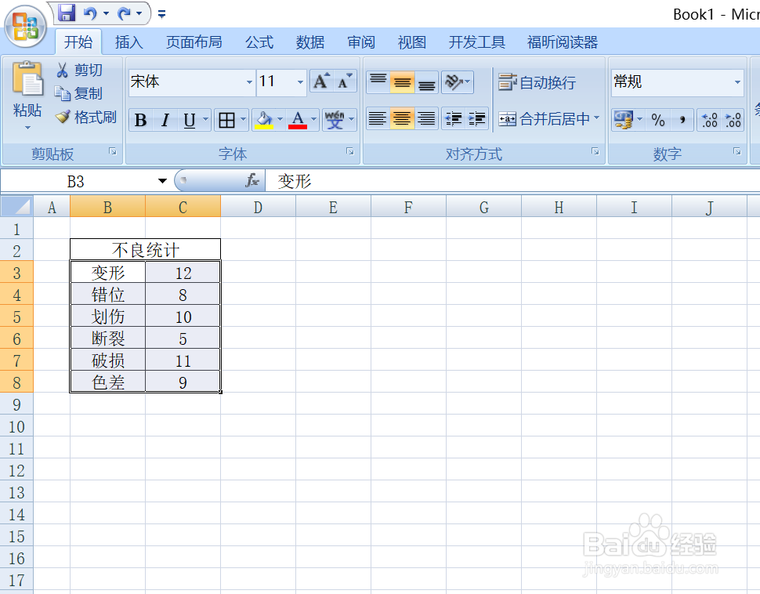Toggle center alignment

402,119
